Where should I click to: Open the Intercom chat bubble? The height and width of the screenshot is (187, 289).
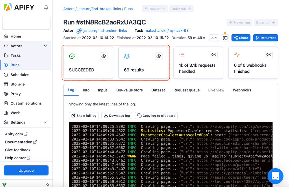coord(275,176)
